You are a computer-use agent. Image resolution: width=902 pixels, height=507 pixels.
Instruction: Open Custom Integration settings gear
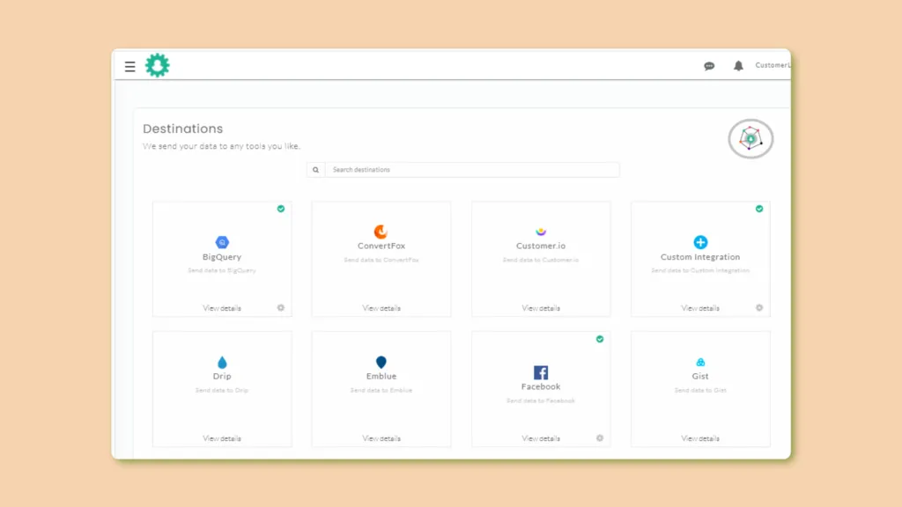click(x=759, y=308)
